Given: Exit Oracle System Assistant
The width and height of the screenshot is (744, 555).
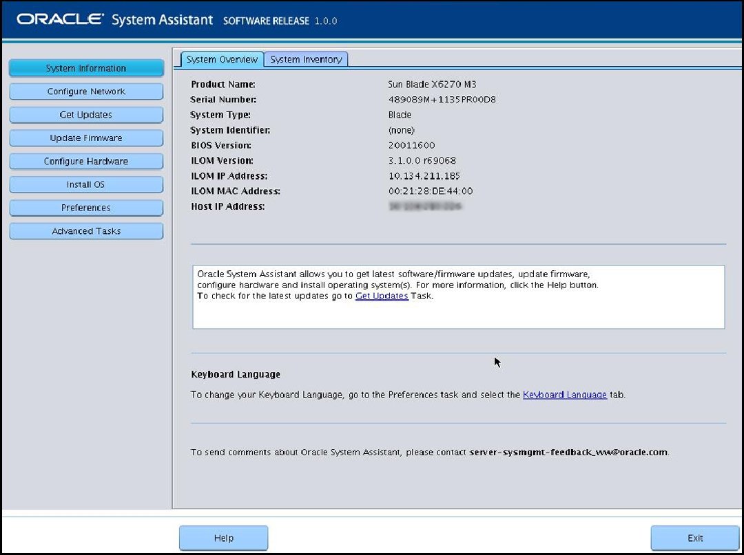Looking at the screenshot, I should [694, 538].
